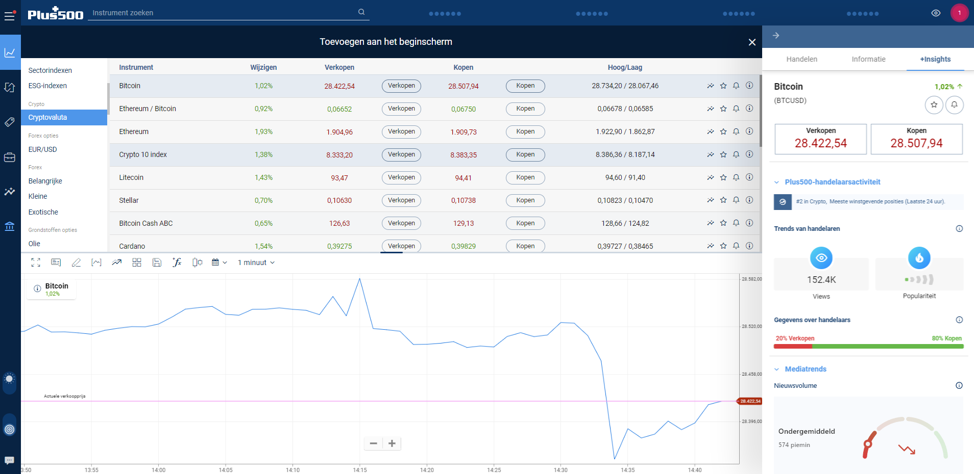Image resolution: width=974 pixels, height=474 pixels.
Task: Open info icon for Litecoin row
Action: coord(749,177)
